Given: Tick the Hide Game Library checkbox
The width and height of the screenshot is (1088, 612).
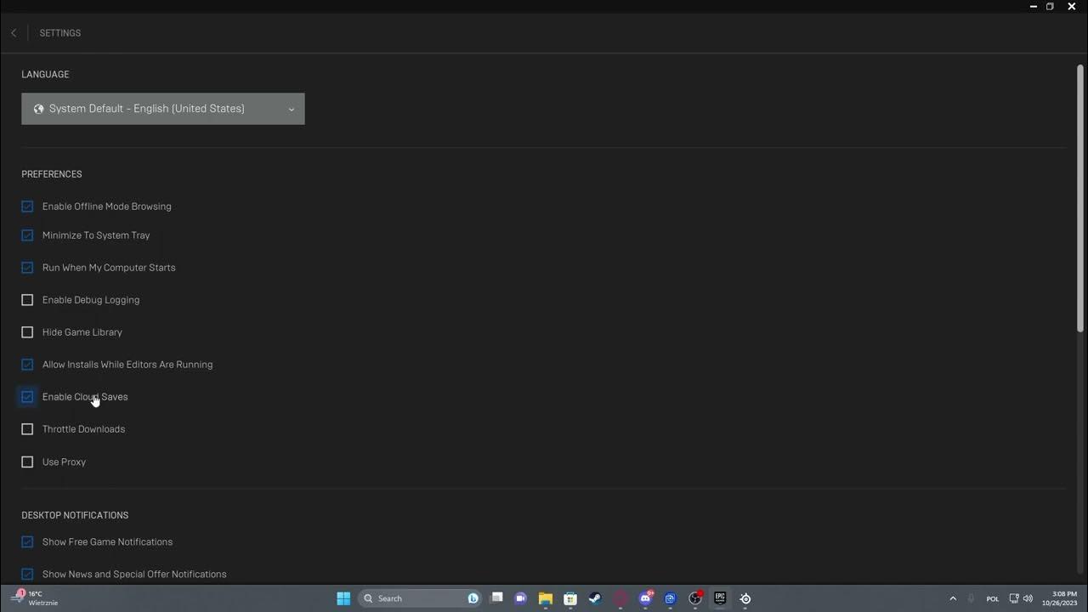Looking at the screenshot, I should [x=27, y=332].
